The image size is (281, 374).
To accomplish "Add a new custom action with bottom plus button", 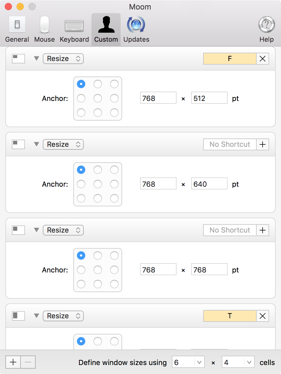I will (x=13, y=362).
